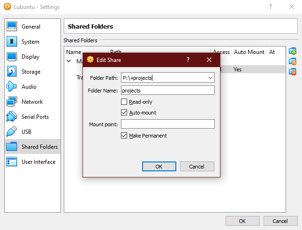302x230 pixels.
Task: Click Cancel in the Lubuntu Settings window
Action: (x=280, y=221)
